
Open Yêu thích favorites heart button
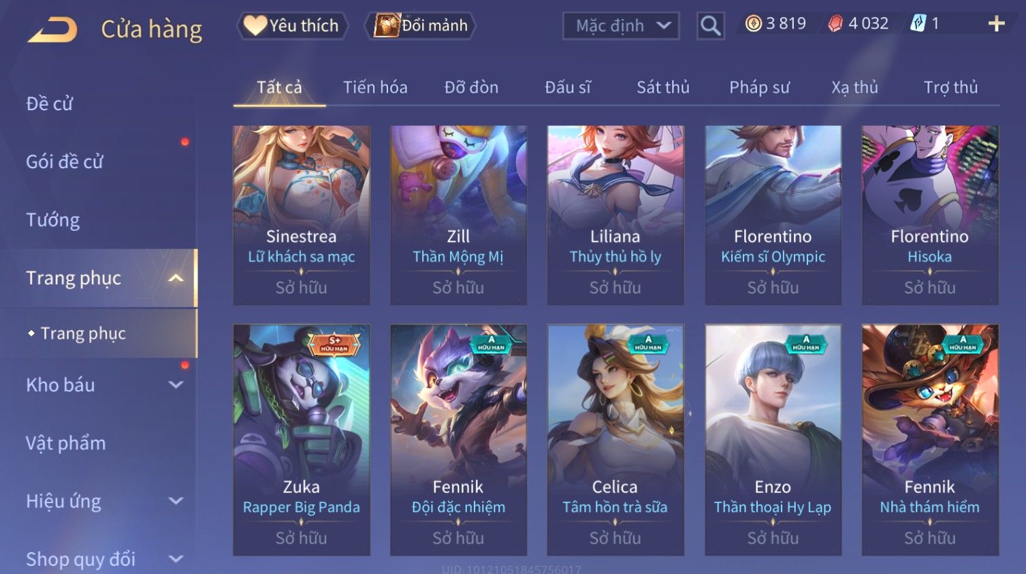point(292,26)
